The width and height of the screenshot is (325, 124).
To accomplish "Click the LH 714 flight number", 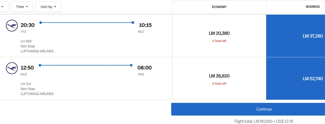I will click(26, 84).
